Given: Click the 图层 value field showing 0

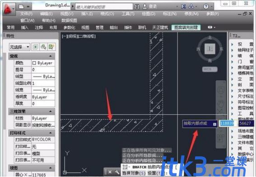Looking at the screenshot, I should coord(43,70).
